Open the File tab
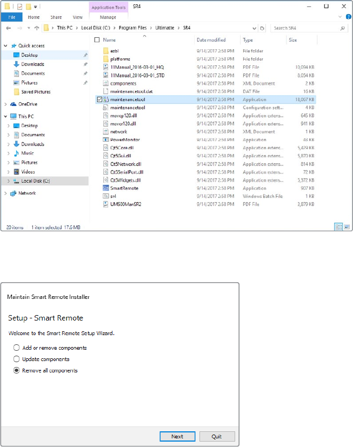 pos(12,17)
